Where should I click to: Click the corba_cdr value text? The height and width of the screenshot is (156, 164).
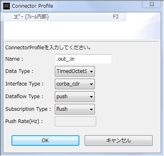pyautogui.click(x=68, y=84)
